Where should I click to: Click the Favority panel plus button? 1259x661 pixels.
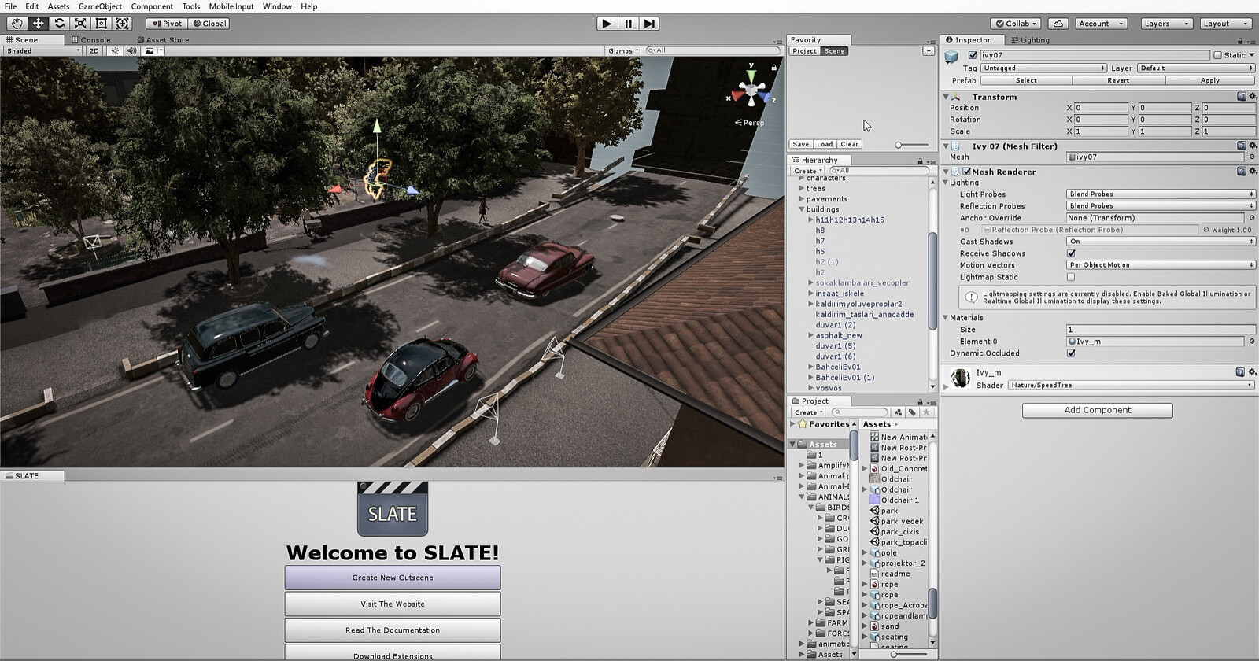point(929,50)
